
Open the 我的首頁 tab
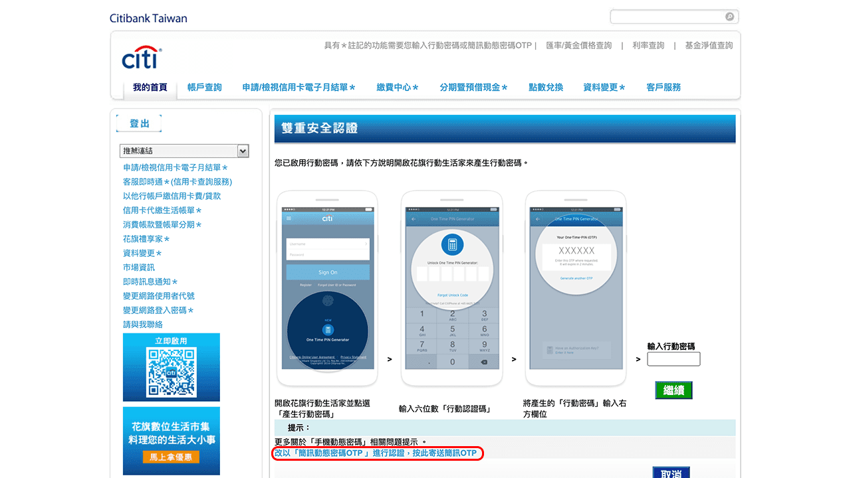pos(150,88)
